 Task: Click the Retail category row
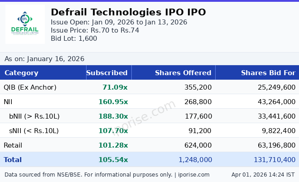[13, 145]
